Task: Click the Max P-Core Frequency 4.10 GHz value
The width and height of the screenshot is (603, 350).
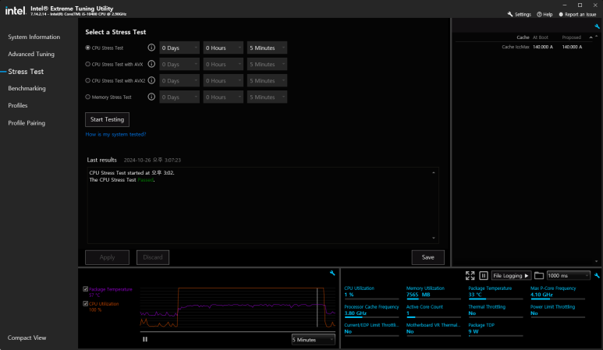Action: point(541,295)
